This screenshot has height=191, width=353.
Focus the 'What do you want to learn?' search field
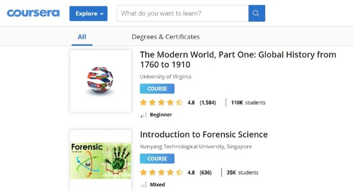pos(183,13)
